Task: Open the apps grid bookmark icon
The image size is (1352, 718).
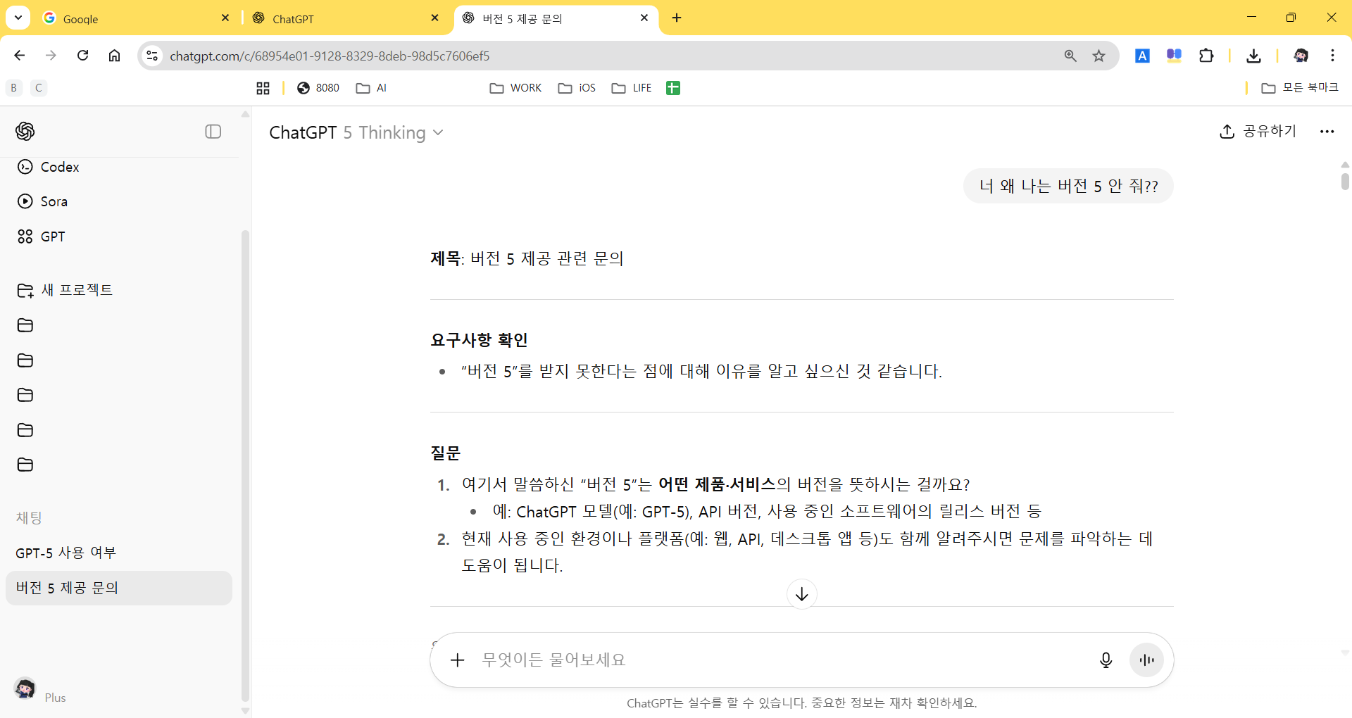Action: [x=263, y=88]
